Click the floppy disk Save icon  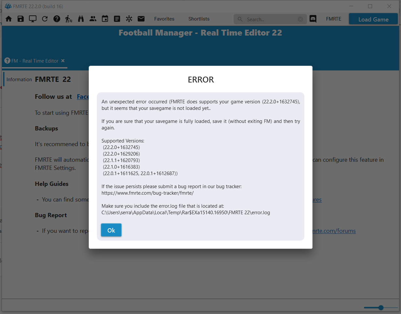(x=21, y=19)
